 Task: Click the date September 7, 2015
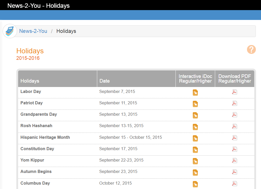pyautogui.click(x=117, y=92)
